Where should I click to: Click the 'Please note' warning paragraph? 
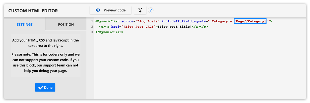click(45, 62)
